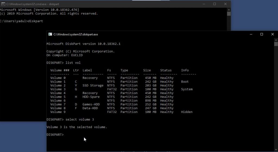The height and width of the screenshot is (152, 278).
Task: Click the "Boot" info for Volume 1
Action: (185, 82)
